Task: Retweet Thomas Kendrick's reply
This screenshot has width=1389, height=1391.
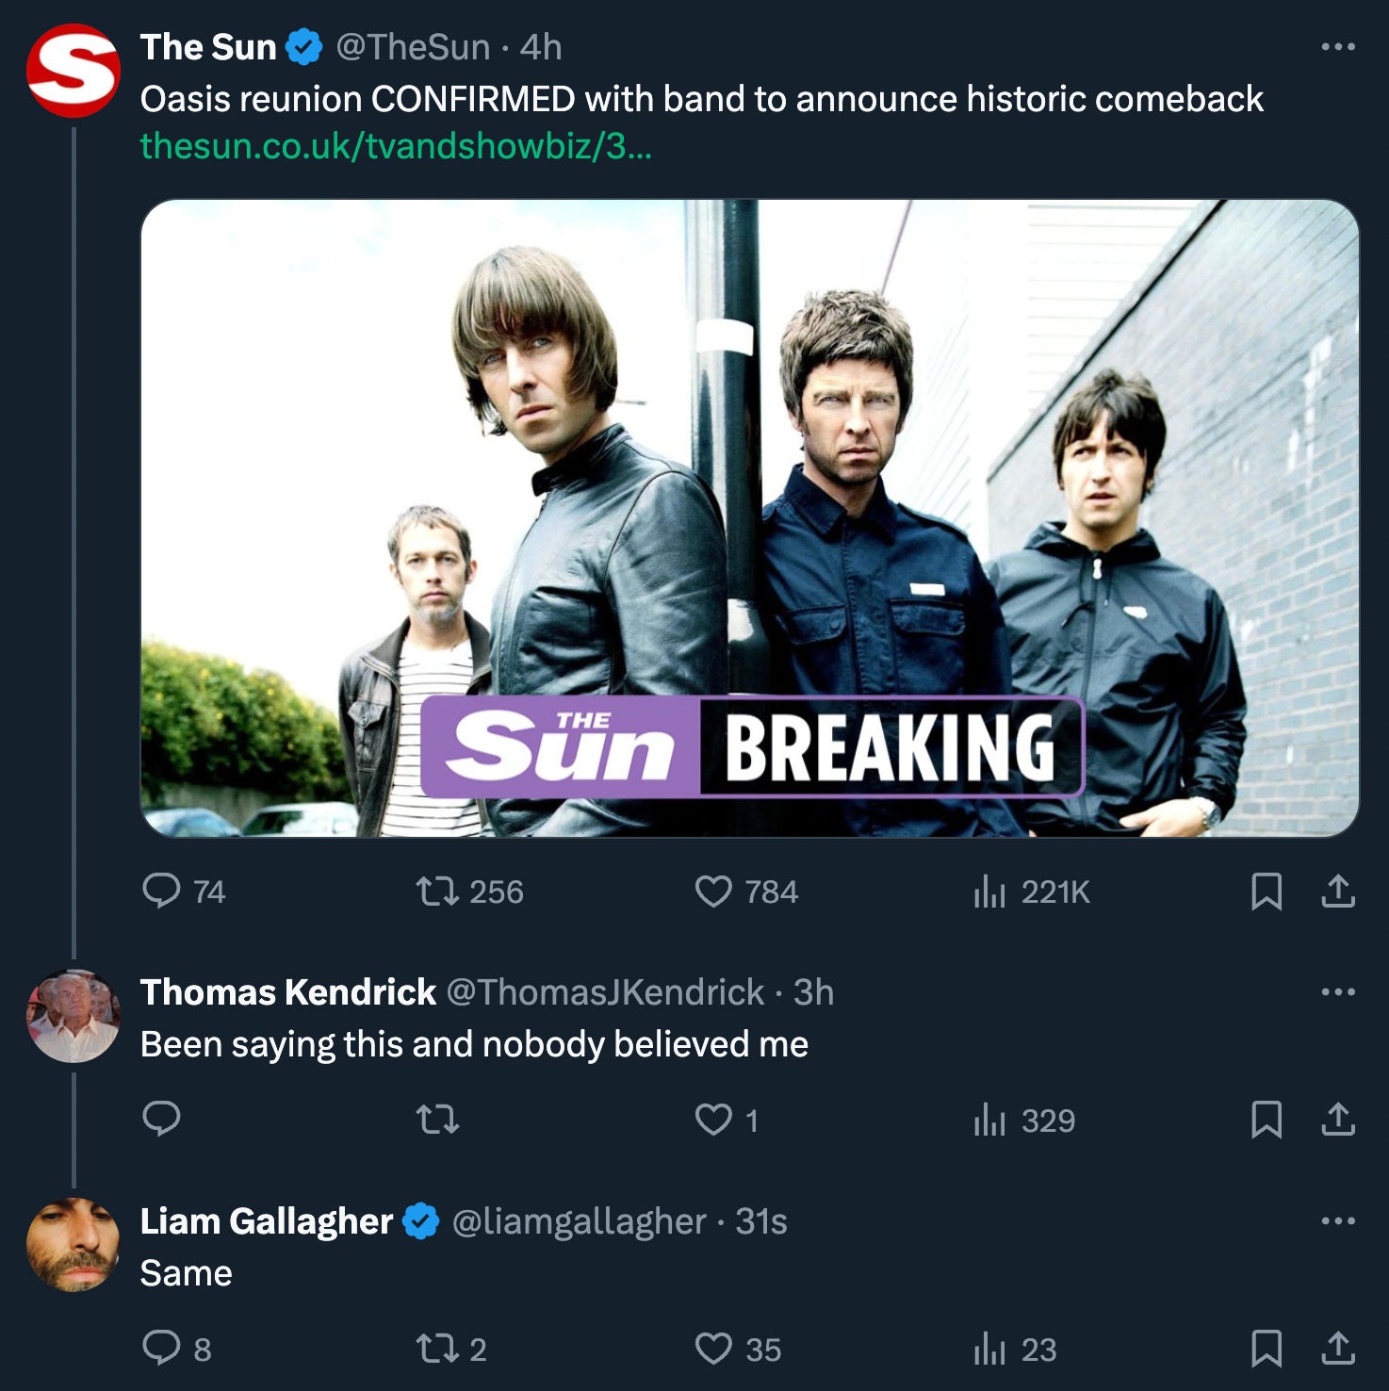Action: [438, 1120]
